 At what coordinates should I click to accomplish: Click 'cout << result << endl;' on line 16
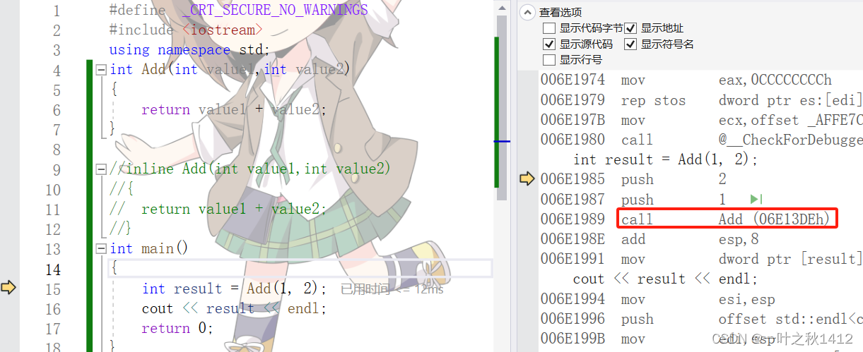pyautogui.click(x=235, y=308)
